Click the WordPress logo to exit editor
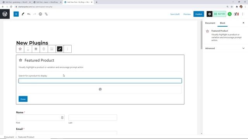 (5, 14)
